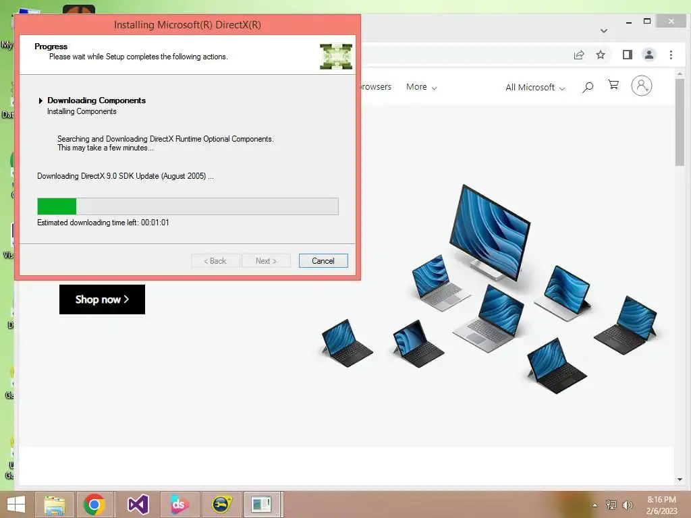Image resolution: width=691 pixels, height=518 pixels.
Task: Open File Explorer from the taskbar
Action: (55, 505)
